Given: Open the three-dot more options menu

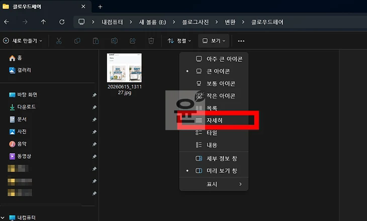Looking at the screenshot, I should click(241, 41).
